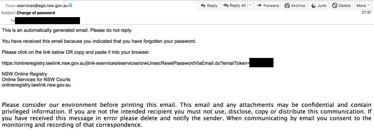Mark the email as Junk
The height and width of the screenshot is (136, 374).
point(318,5)
